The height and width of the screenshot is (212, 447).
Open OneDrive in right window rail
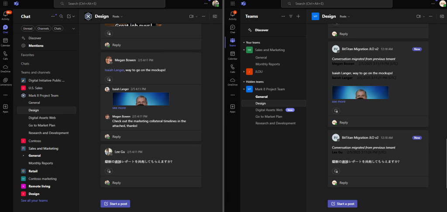[233, 82]
